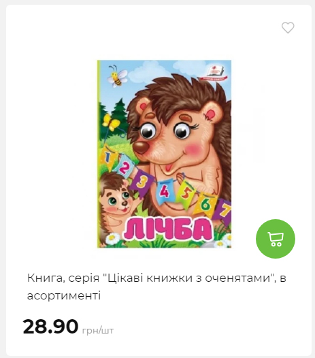The height and width of the screenshot is (358, 315).
Task: Click the bee on the book cover
Action: point(117,76)
